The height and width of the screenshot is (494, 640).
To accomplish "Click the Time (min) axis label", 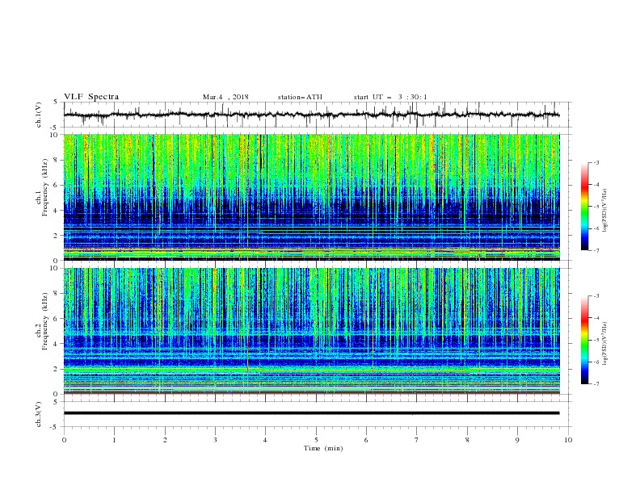I will click(x=323, y=448).
